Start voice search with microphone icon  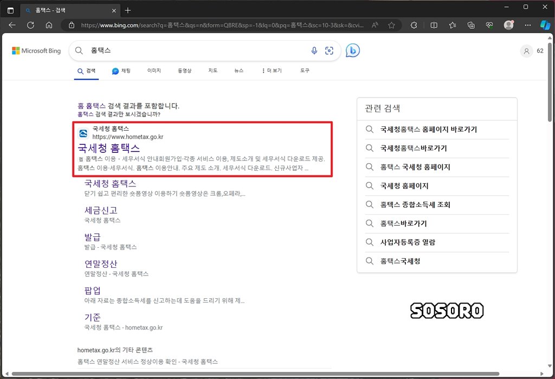tap(314, 50)
